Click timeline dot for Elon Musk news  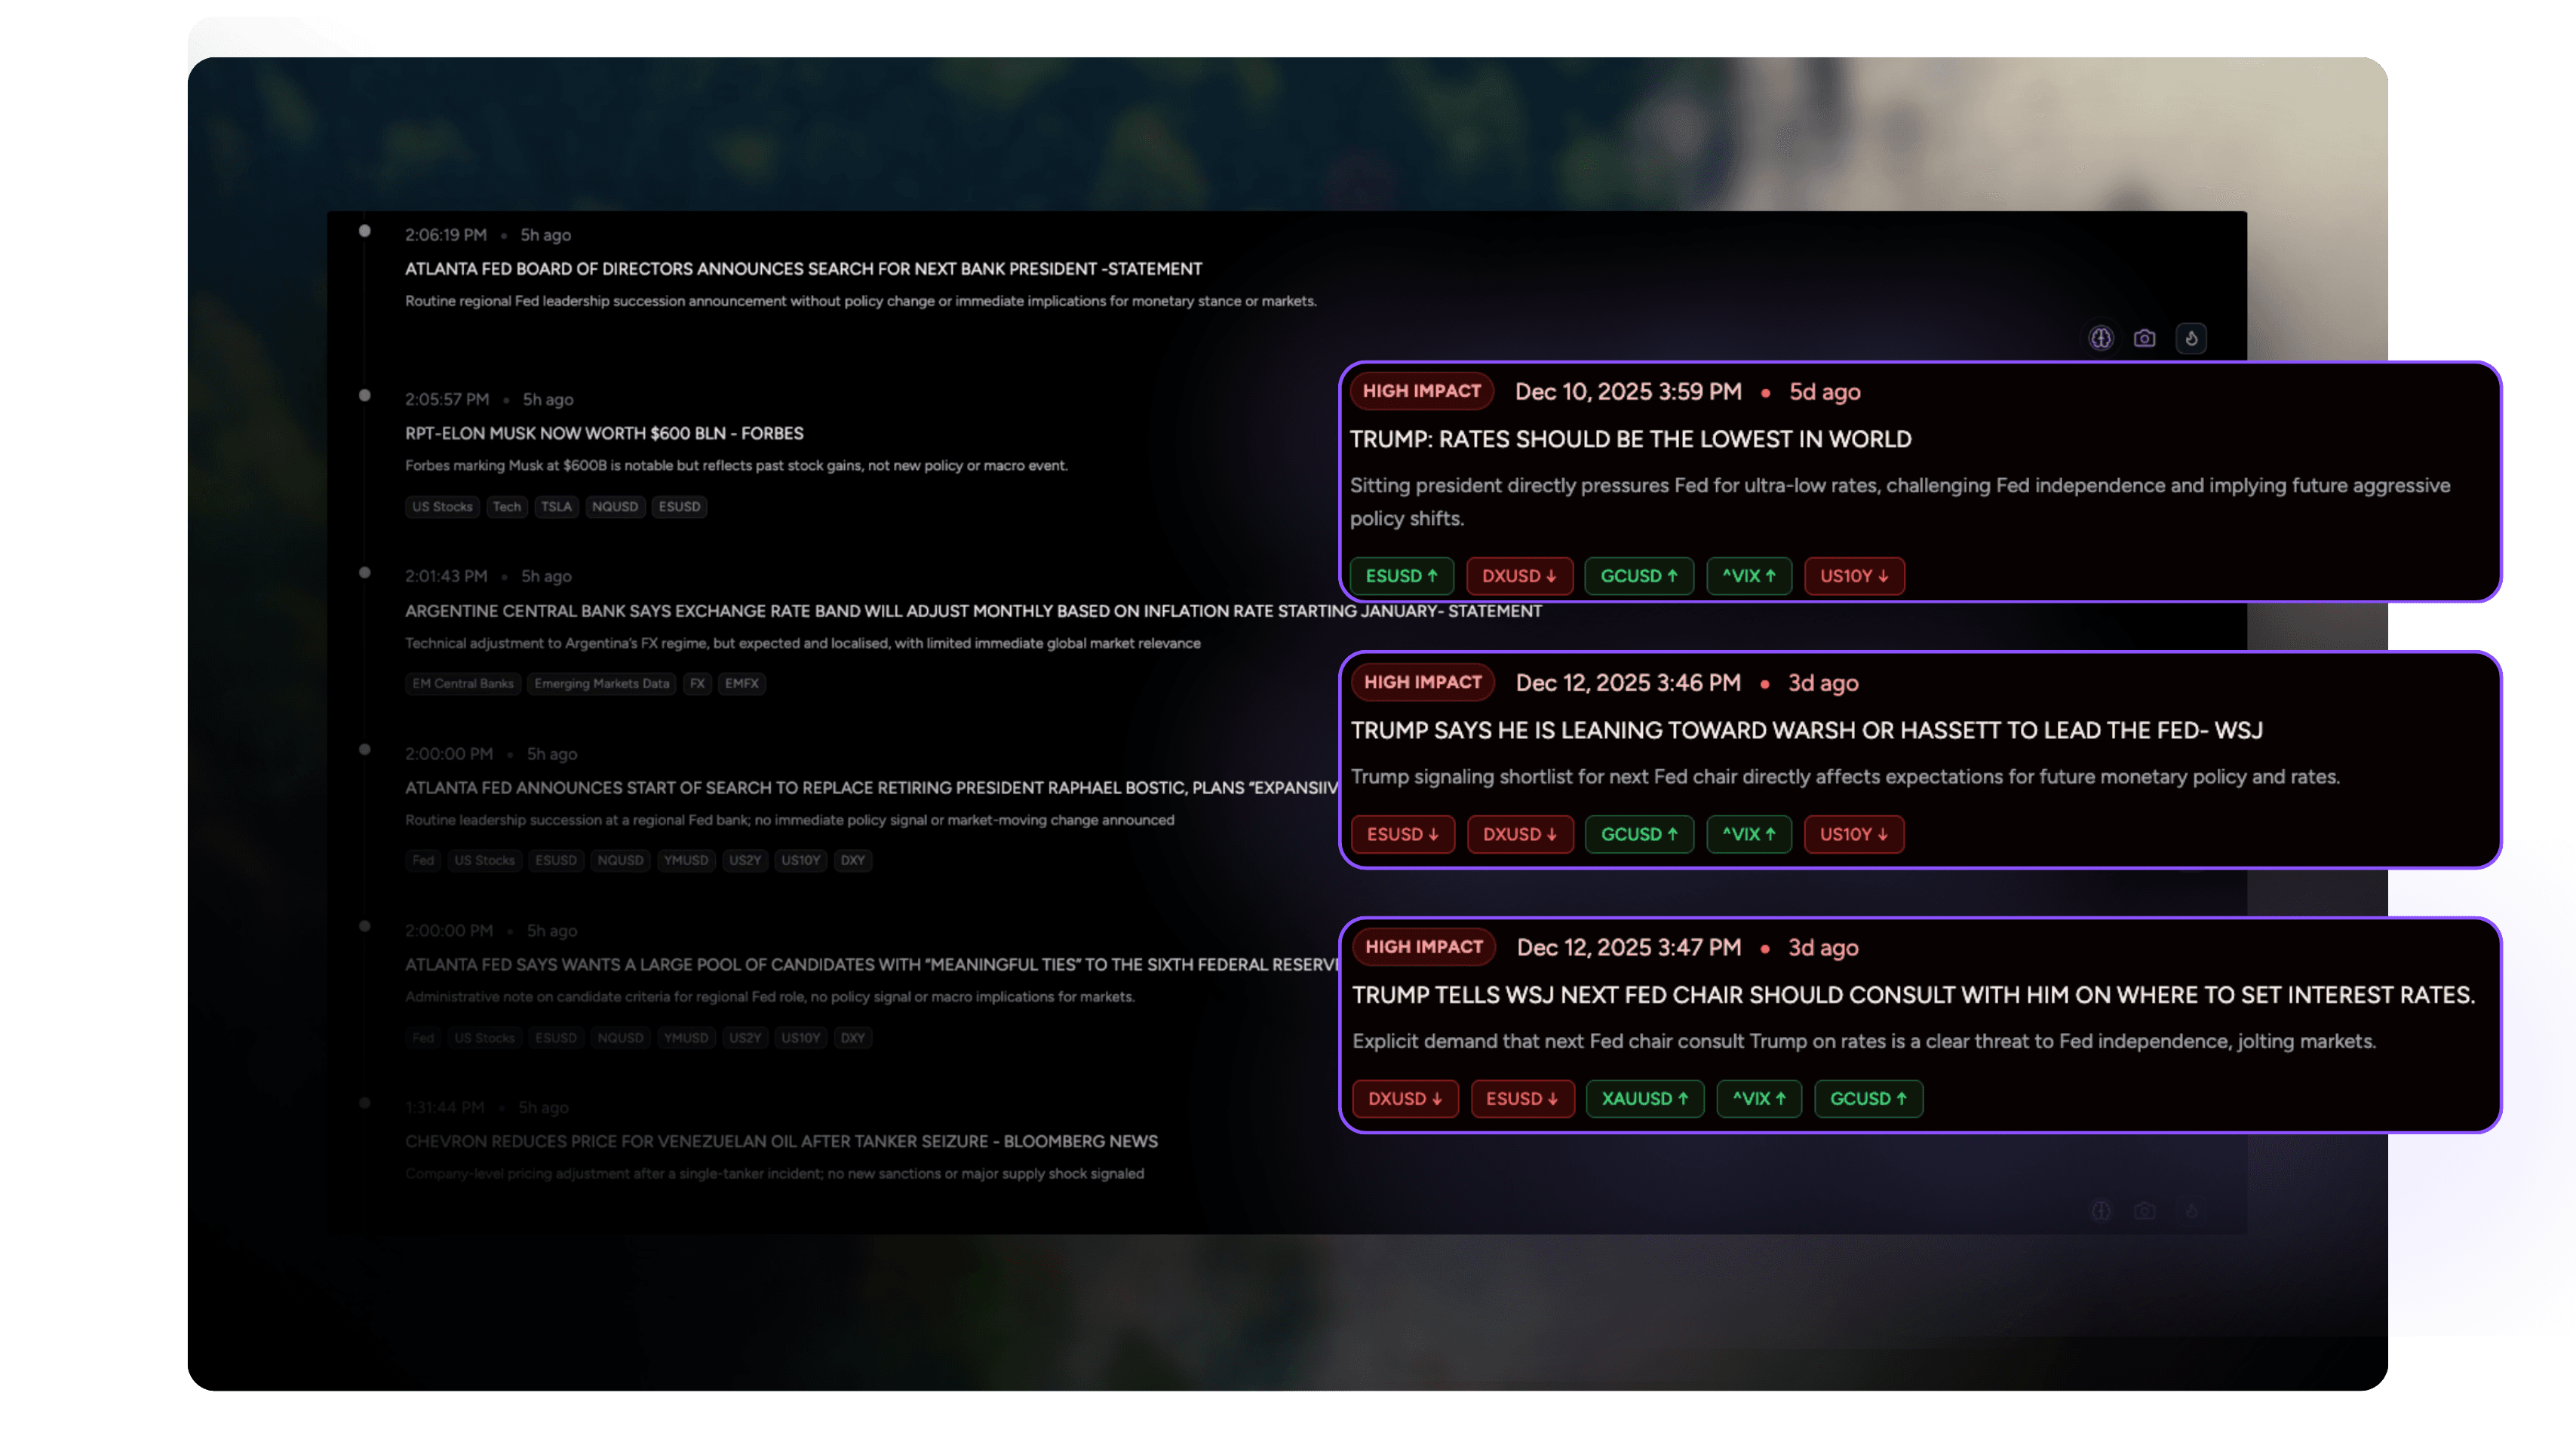(365, 395)
